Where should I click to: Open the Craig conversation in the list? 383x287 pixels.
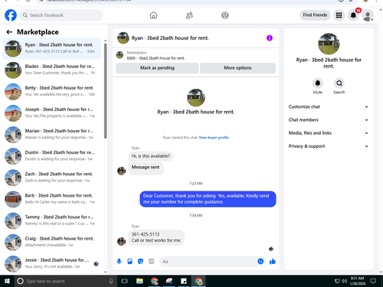click(51, 242)
